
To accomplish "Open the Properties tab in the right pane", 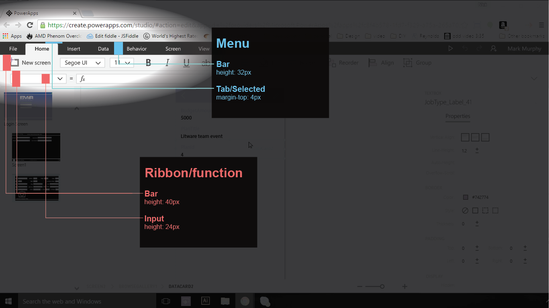I will click(x=458, y=116).
